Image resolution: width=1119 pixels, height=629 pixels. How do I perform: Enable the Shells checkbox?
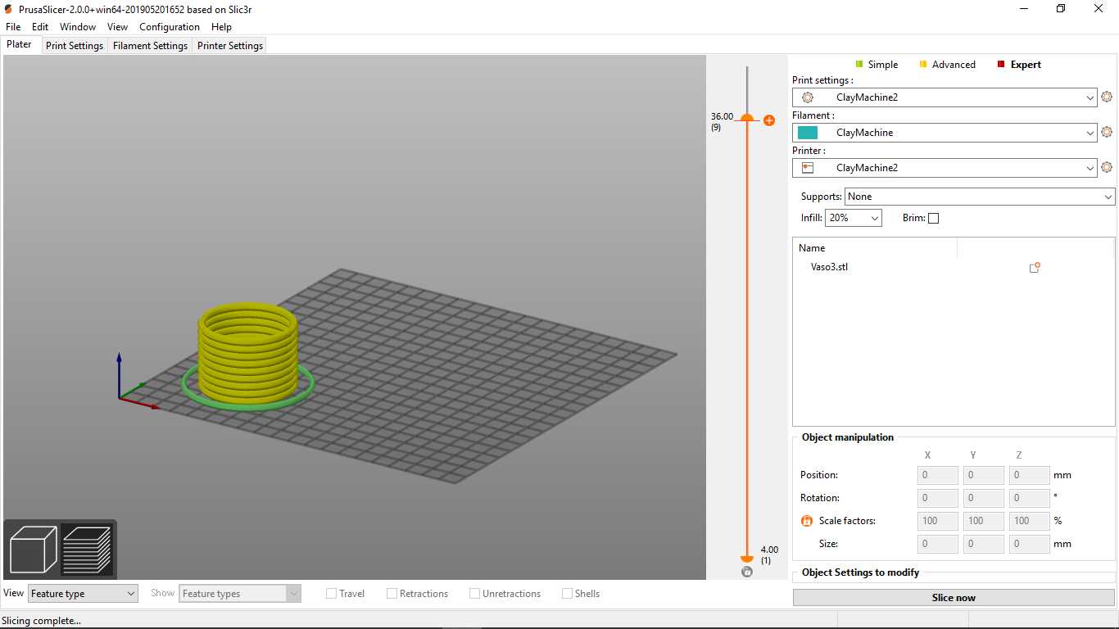(x=567, y=594)
